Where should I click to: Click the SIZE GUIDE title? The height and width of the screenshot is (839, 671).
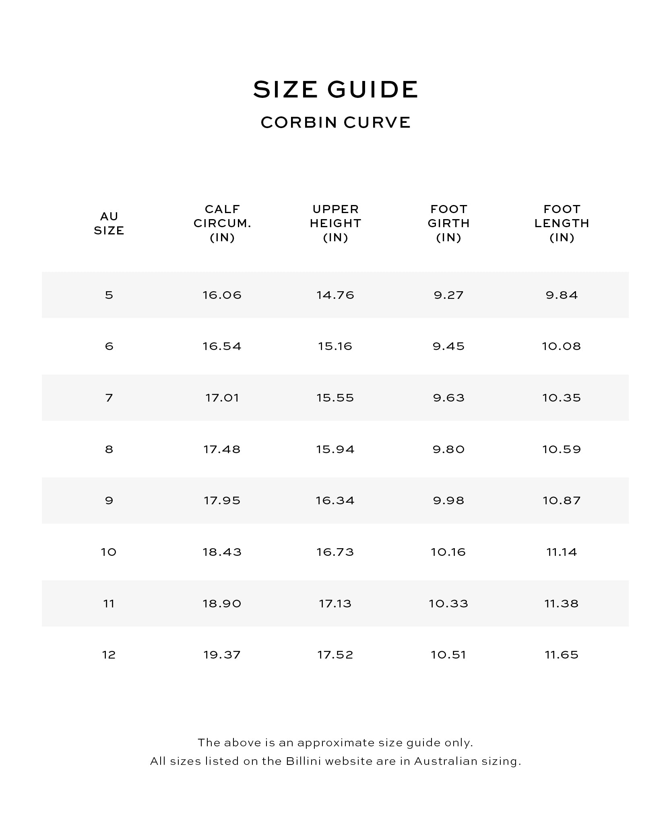tap(335, 89)
